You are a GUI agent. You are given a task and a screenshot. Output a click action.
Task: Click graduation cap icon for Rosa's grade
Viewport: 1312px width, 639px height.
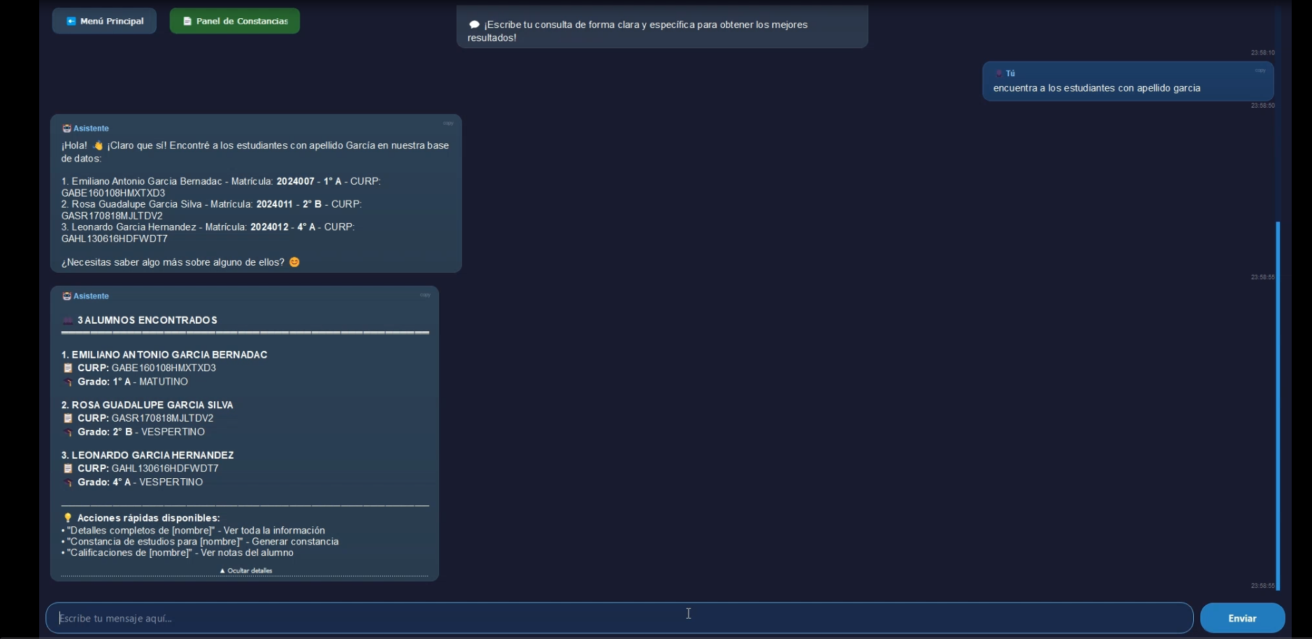click(x=68, y=432)
